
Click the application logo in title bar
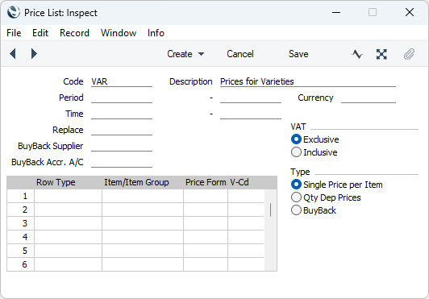tap(14, 12)
